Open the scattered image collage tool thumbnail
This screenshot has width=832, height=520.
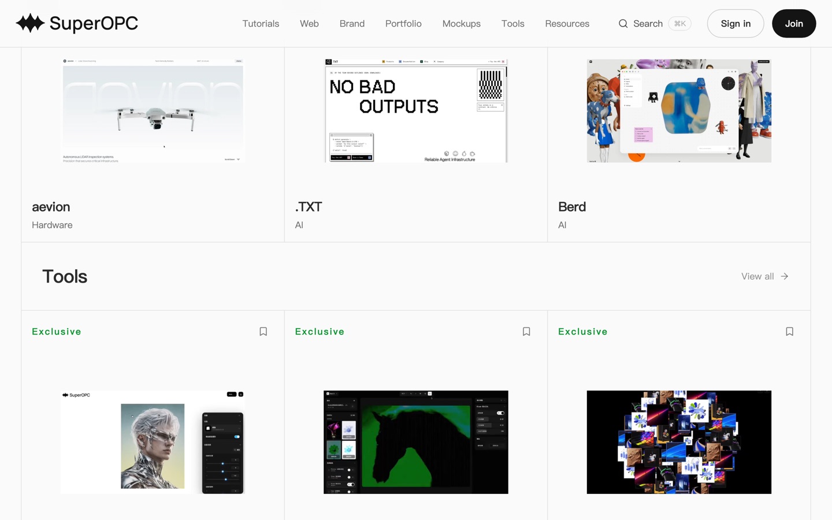click(679, 442)
